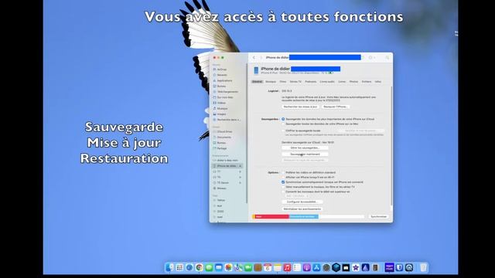Open the toolbar action menu dropdown
Image resolution: width=495 pixels, height=278 pixels.
(372, 58)
